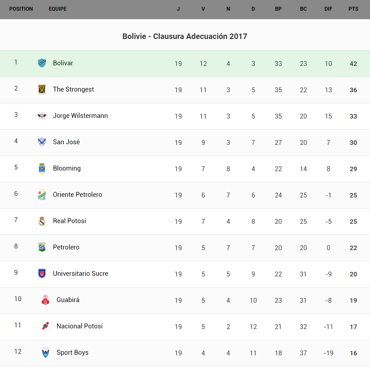The height and width of the screenshot is (369, 370).
Task: Click the Oriente Petrolero logo
Action: click(x=42, y=195)
